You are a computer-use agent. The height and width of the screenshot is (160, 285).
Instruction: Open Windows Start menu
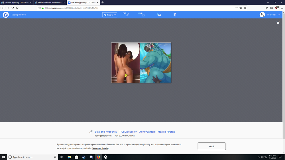pos(3,157)
